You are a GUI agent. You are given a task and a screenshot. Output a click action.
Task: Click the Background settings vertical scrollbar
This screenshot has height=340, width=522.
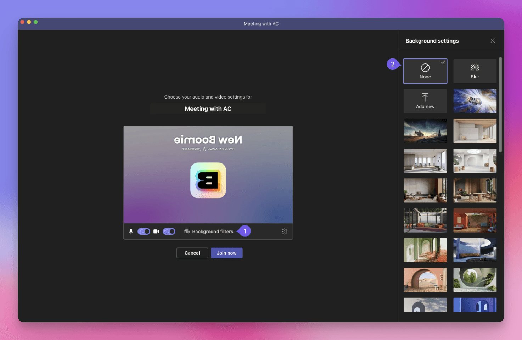pos(500,105)
